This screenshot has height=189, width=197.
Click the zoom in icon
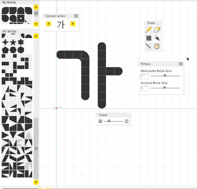coord(127,121)
